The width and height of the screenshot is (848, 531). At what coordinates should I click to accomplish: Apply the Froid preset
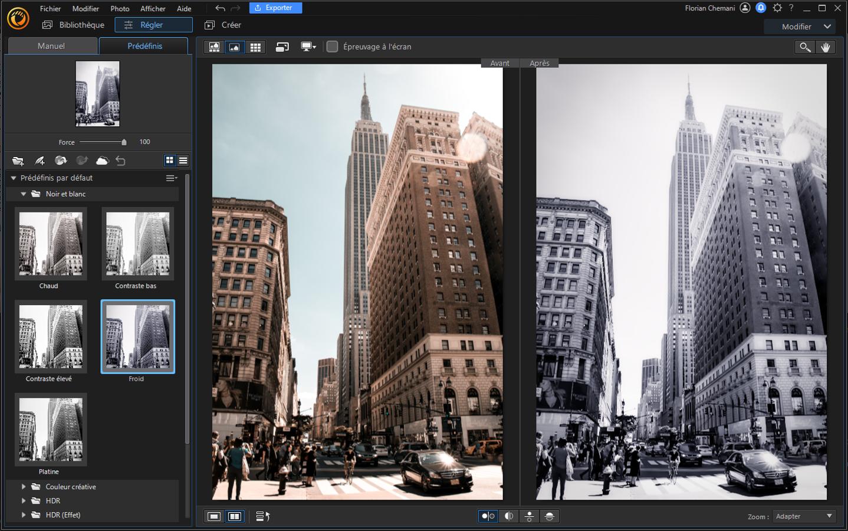137,336
